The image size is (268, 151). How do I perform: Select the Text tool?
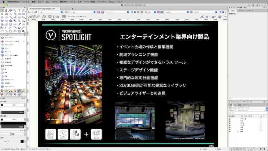point(19,10)
